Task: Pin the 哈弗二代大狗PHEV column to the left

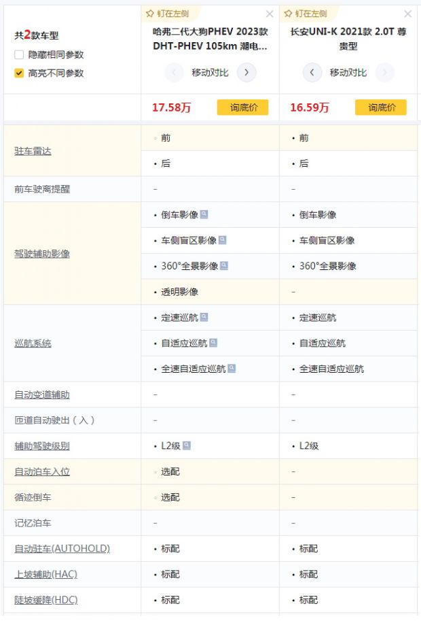Action: coord(167,14)
